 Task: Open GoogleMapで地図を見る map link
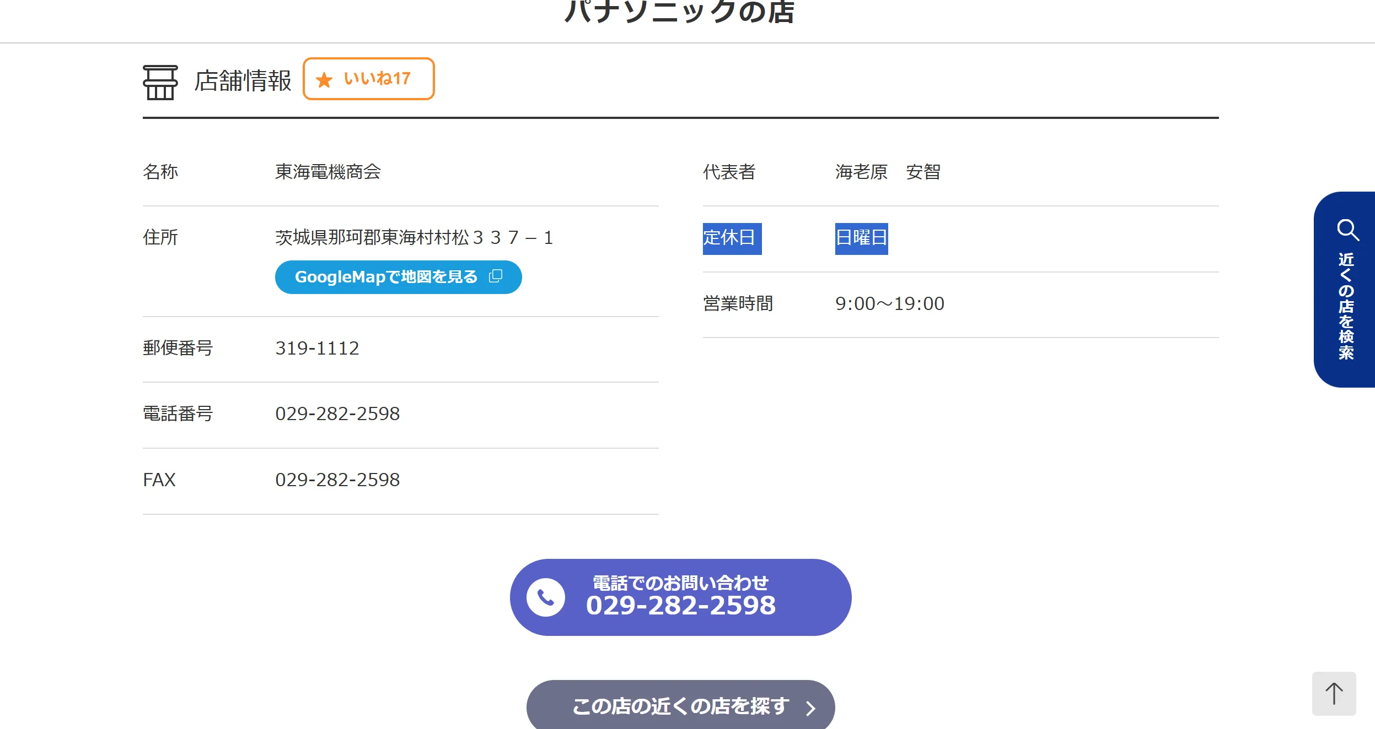click(398, 277)
